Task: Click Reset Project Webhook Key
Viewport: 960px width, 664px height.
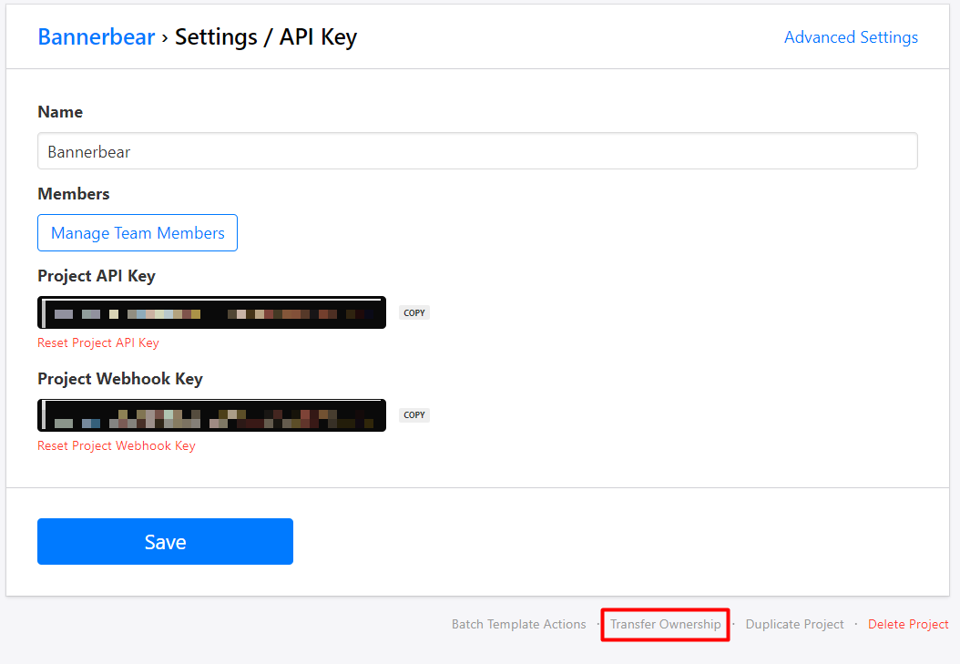Action: (117, 446)
